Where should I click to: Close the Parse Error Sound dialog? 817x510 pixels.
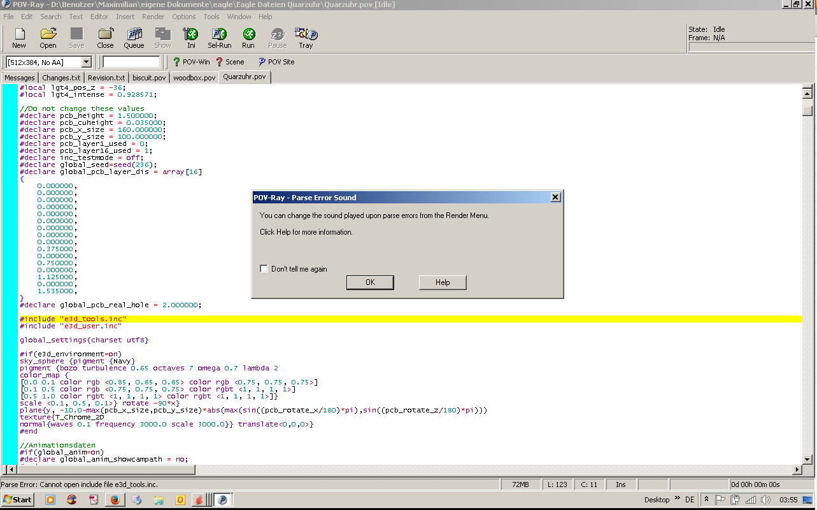(x=555, y=198)
